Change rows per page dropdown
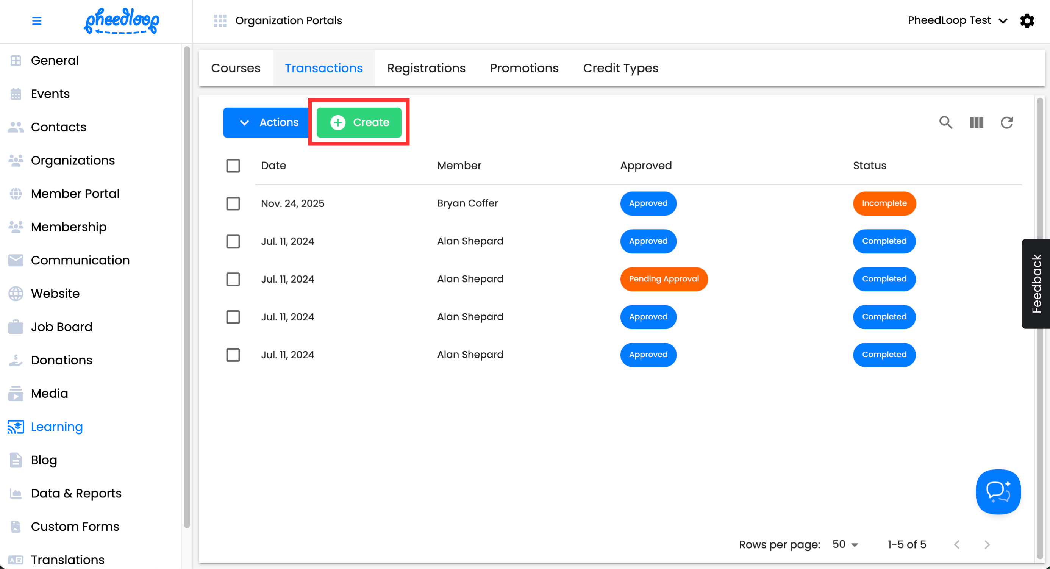 point(845,544)
